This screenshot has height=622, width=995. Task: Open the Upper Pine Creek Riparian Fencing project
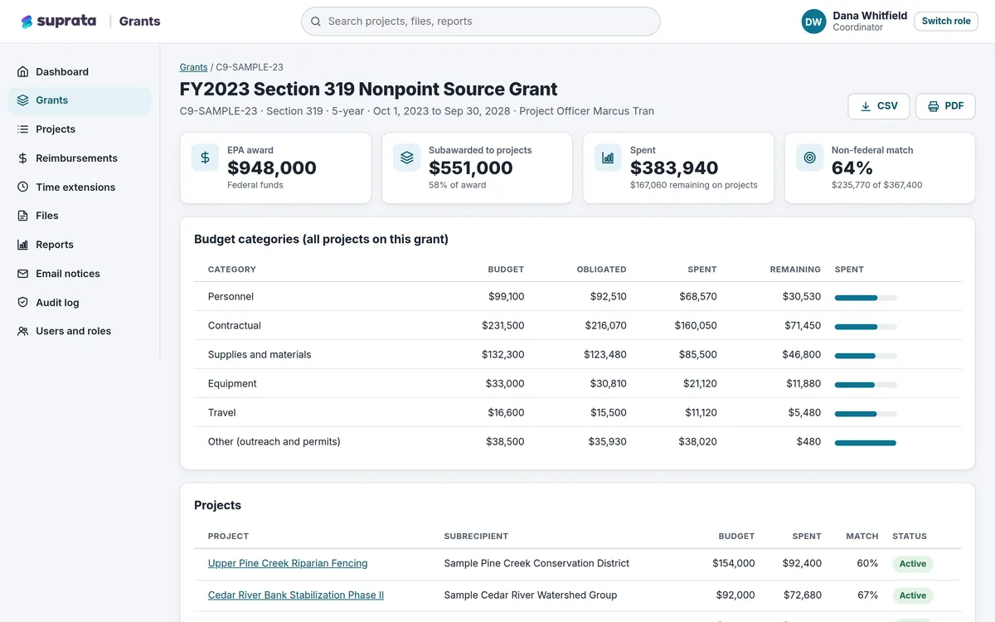coord(288,564)
